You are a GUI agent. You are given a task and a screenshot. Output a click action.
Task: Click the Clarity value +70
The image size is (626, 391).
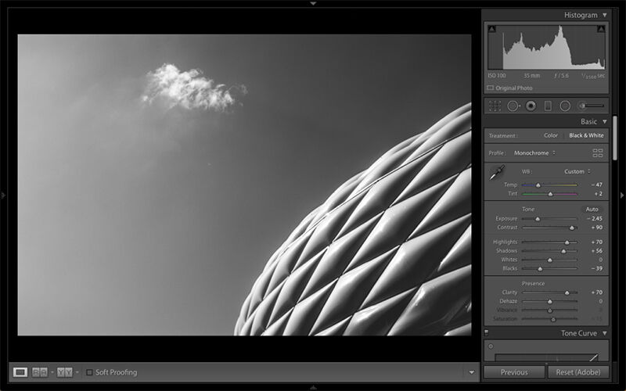(x=597, y=292)
